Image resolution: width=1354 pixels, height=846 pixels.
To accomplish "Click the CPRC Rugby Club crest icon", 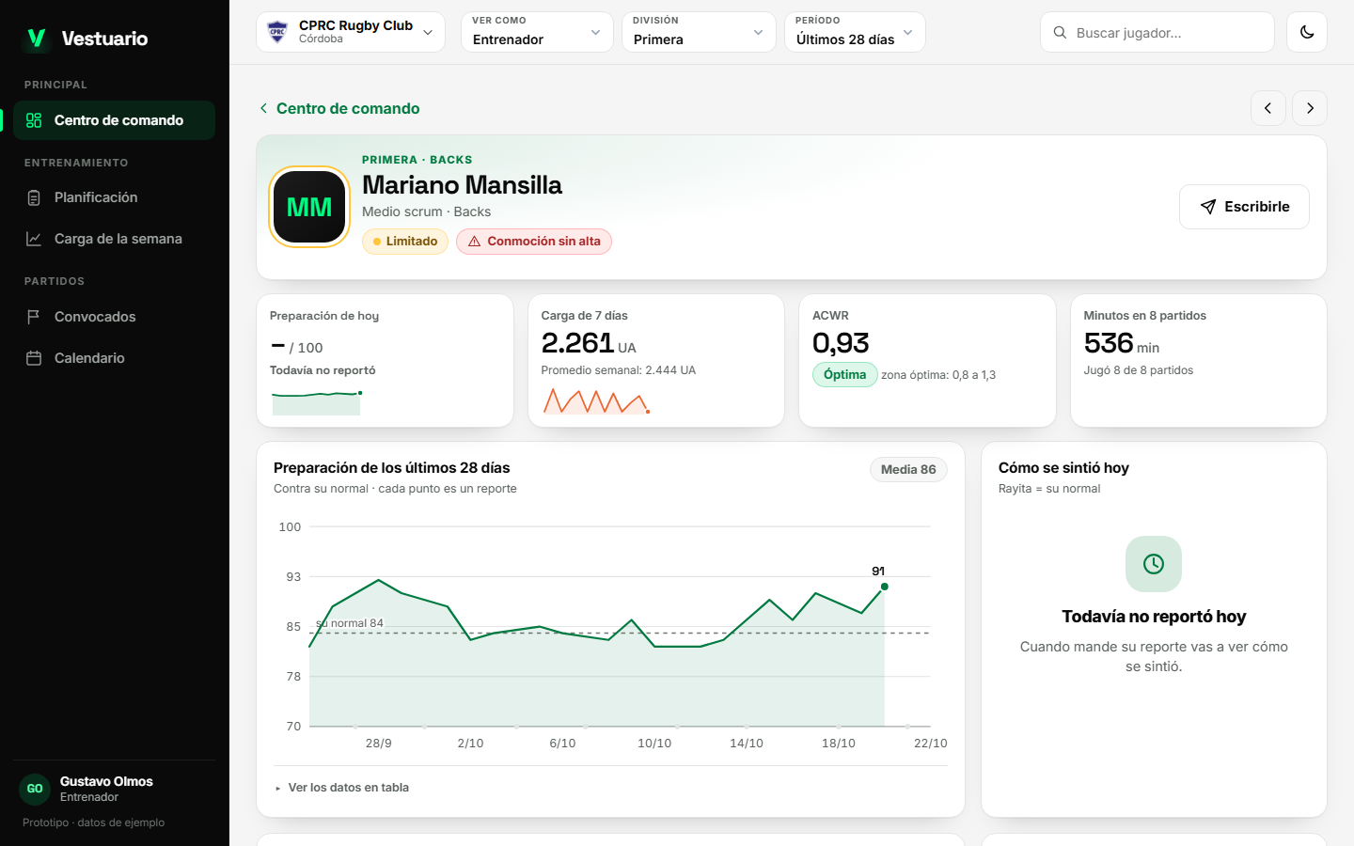I will pyautogui.click(x=277, y=32).
